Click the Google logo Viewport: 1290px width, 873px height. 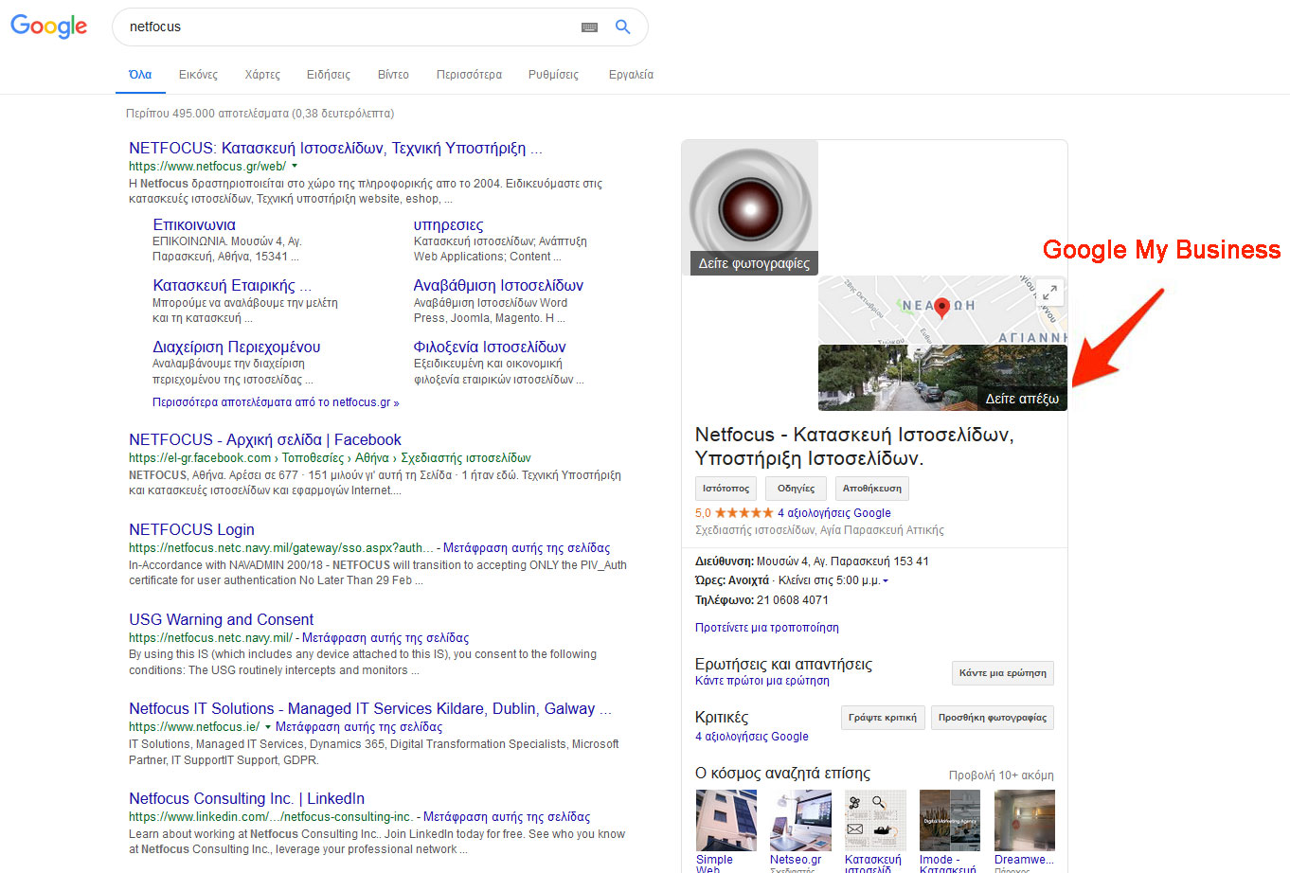click(x=48, y=27)
